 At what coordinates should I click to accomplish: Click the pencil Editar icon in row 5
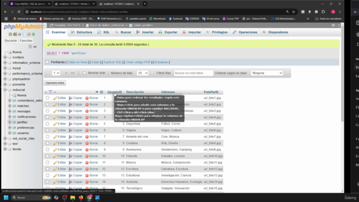pos(55,124)
